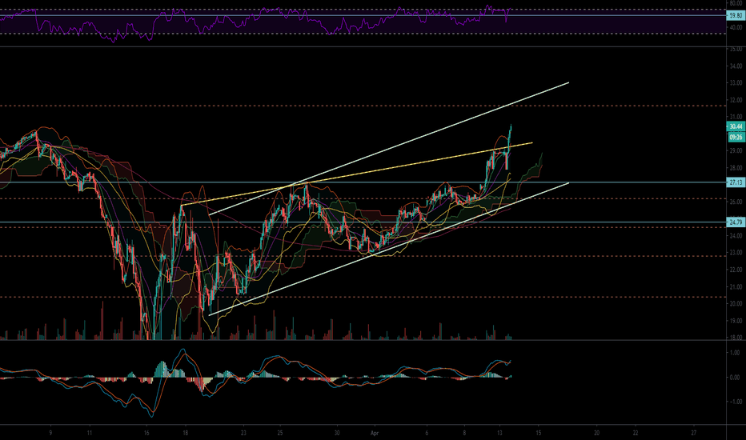Click the 30 date label on the time axis

coord(337,434)
